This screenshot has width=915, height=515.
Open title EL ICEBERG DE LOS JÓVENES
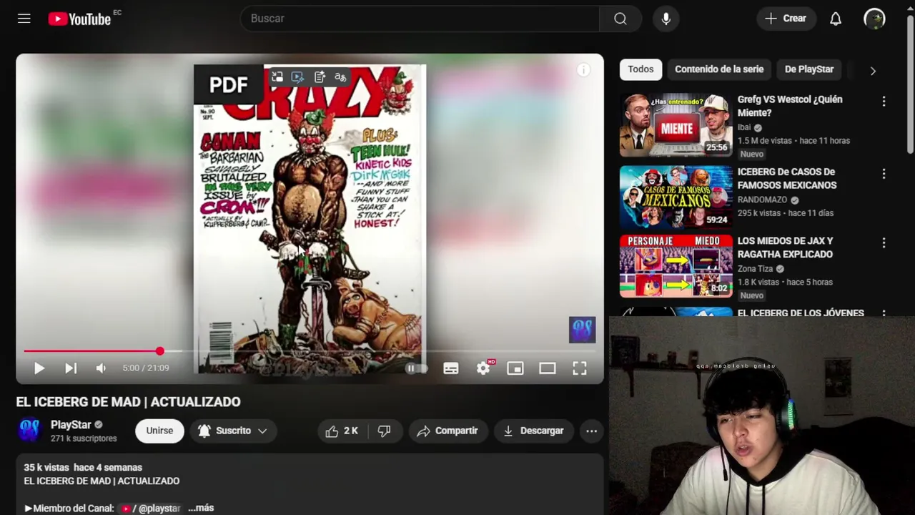tap(801, 313)
